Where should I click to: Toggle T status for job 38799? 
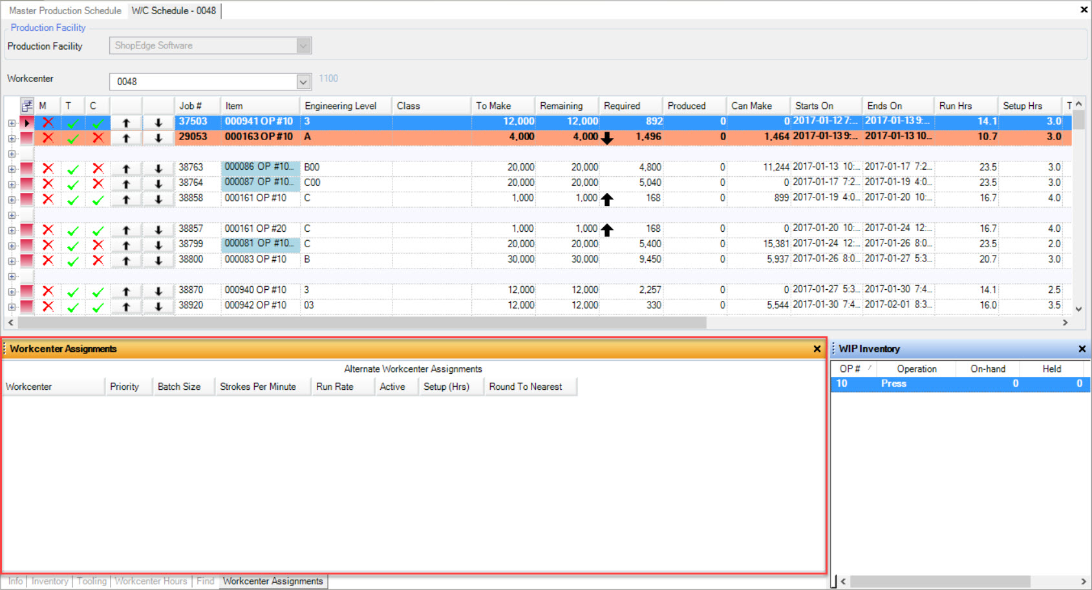[73, 245]
